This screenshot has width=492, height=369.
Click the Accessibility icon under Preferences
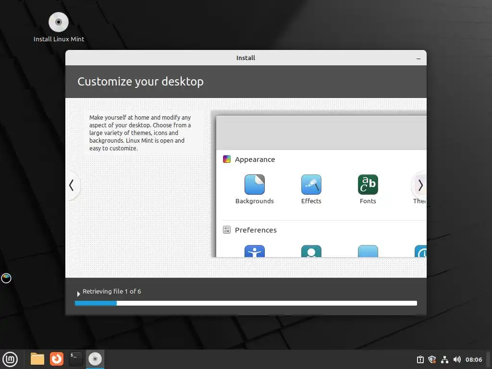point(255,251)
